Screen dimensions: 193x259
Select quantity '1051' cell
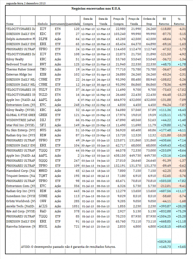pyautogui.click(x=76, y=206)
